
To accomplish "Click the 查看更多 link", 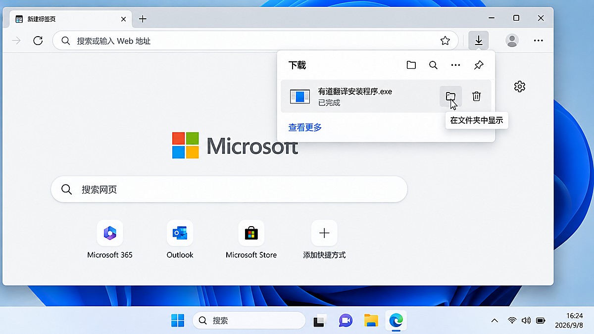I will (305, 127).
